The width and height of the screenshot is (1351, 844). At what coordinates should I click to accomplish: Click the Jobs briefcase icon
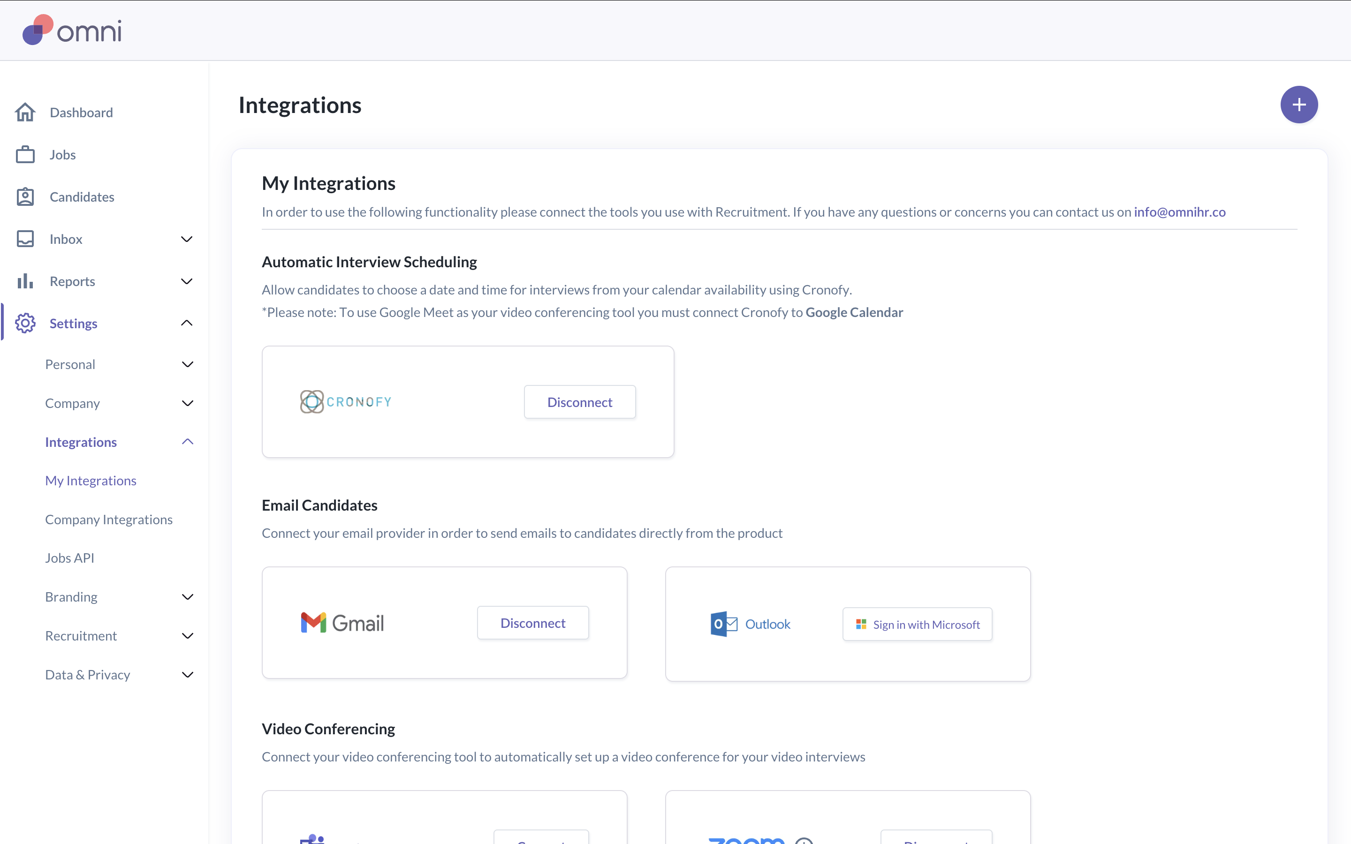click(25, 155)
